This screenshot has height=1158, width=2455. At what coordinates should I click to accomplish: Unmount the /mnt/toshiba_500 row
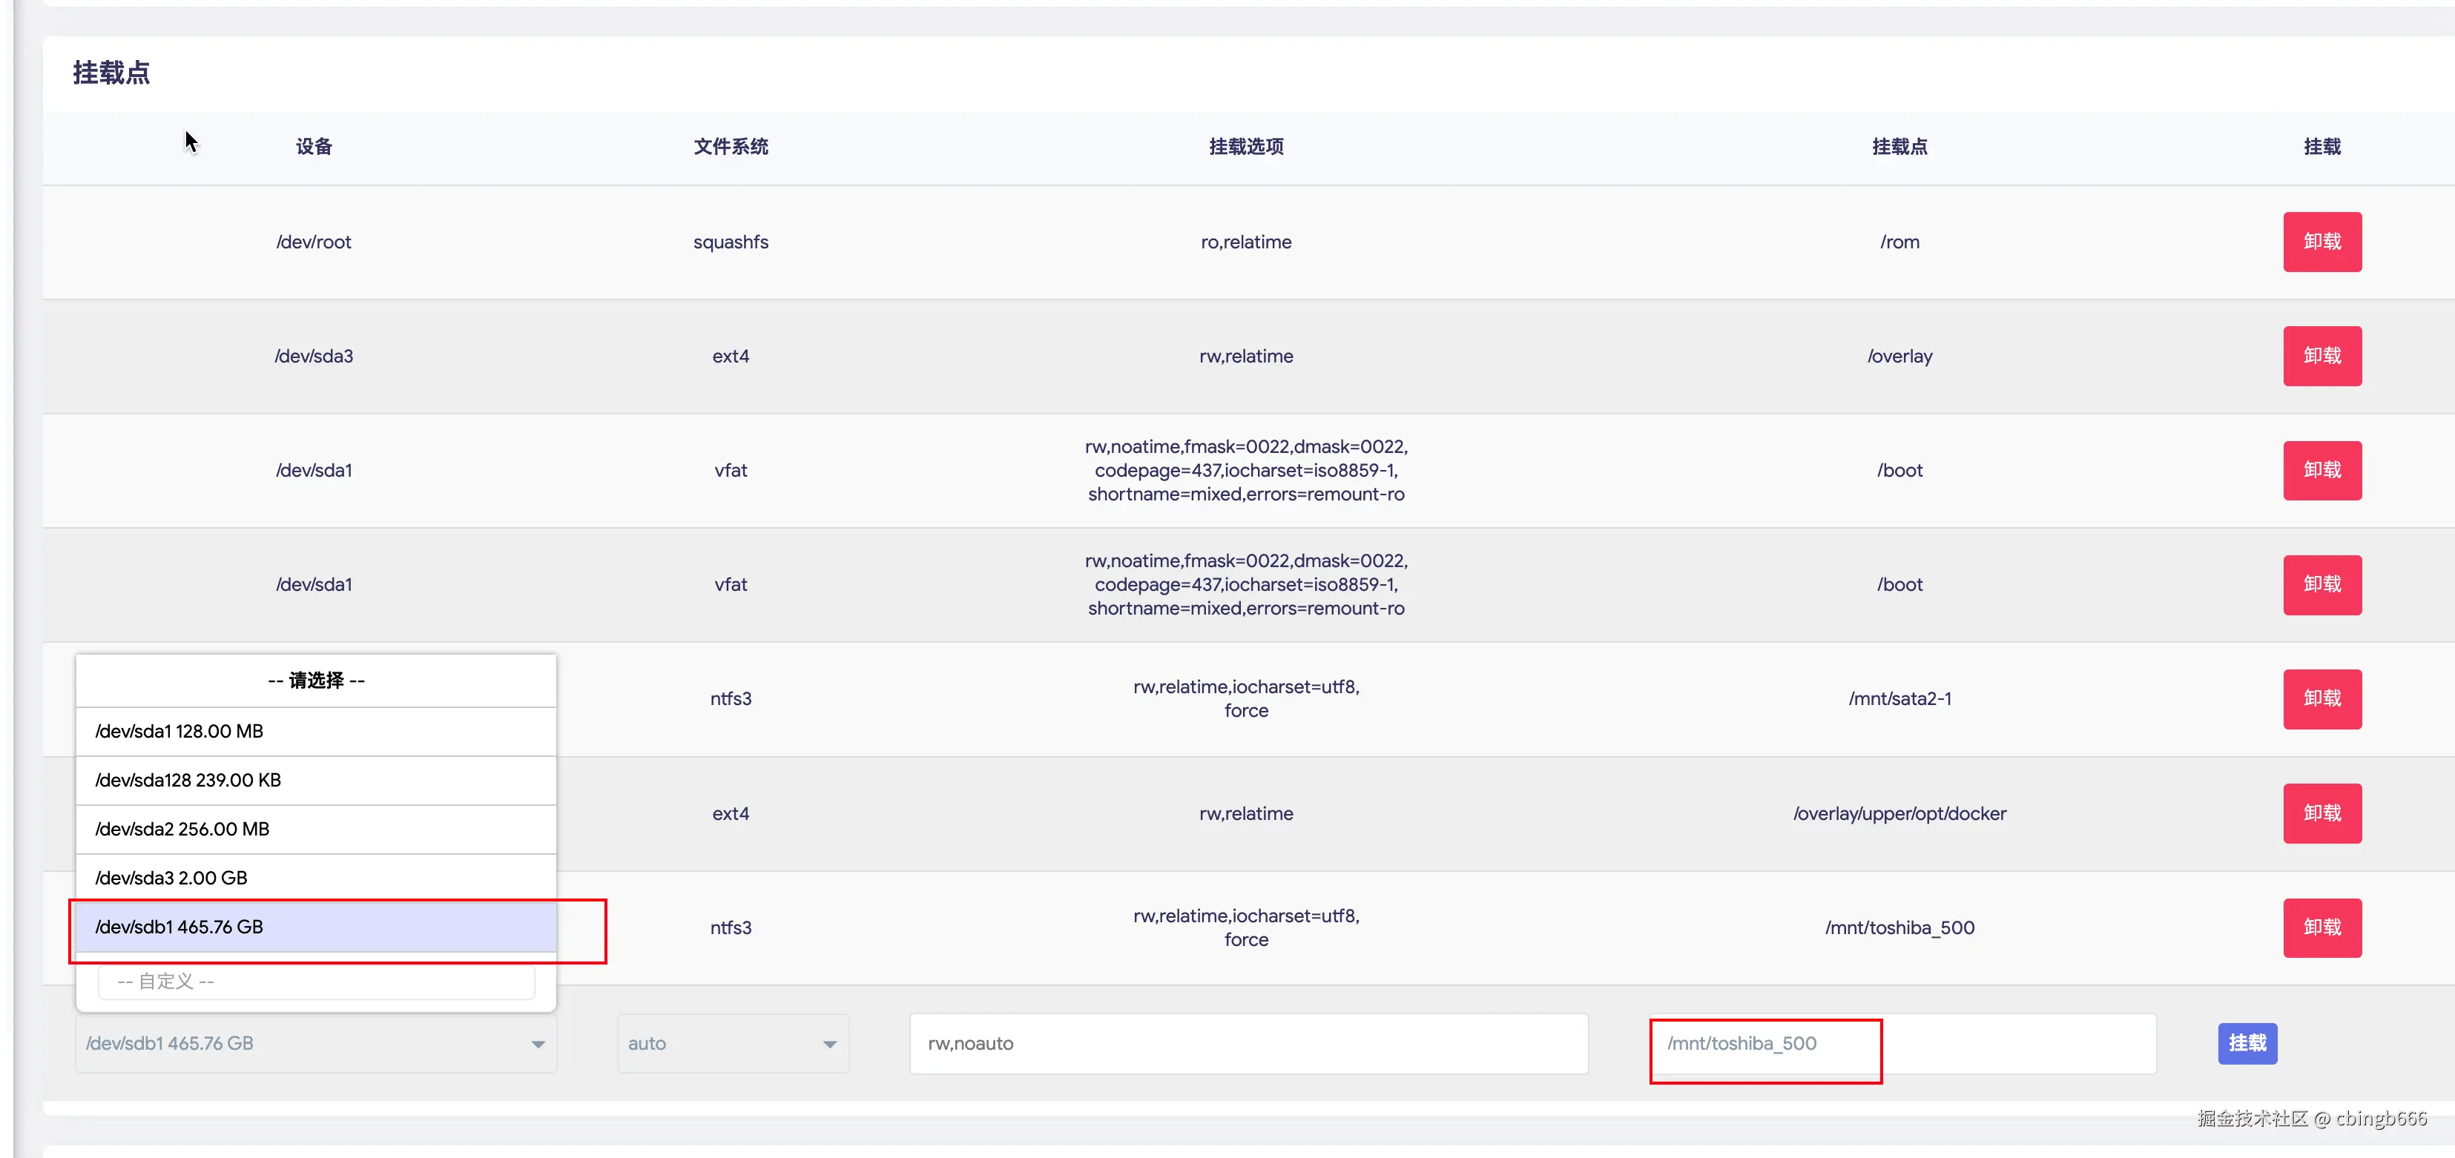2321,927
